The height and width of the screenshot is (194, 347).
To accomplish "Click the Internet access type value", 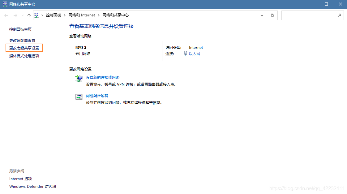I will [196, 48].
